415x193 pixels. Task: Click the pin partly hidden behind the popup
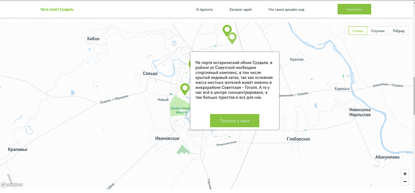point(189,64)
